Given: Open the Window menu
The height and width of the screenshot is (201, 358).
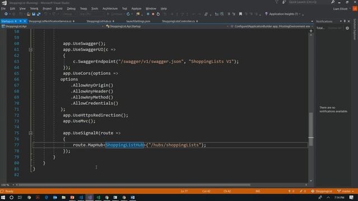Looking at the screenshot, I should click(150, 9).
